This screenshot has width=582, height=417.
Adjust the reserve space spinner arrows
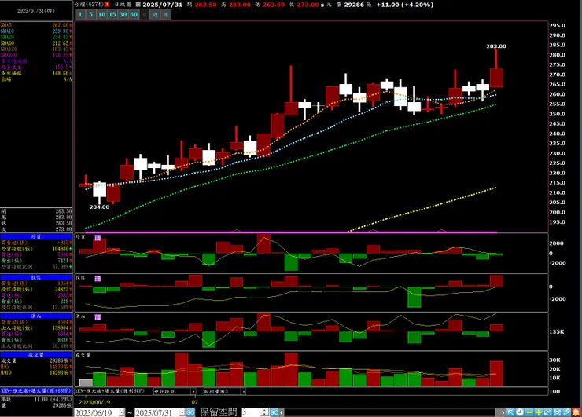pyautogui.click(x=264, y=412)
